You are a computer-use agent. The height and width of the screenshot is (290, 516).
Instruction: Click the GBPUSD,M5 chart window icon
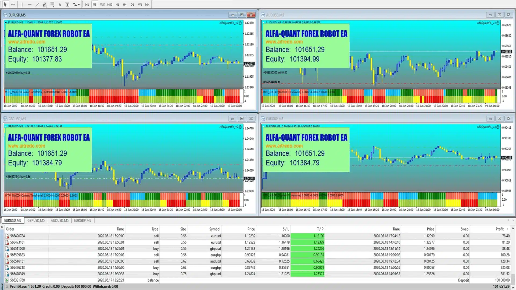tap(5, 119)
